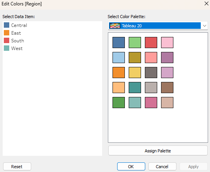
Task: Pick the yellow color swatch
Action: pos(135,72)
